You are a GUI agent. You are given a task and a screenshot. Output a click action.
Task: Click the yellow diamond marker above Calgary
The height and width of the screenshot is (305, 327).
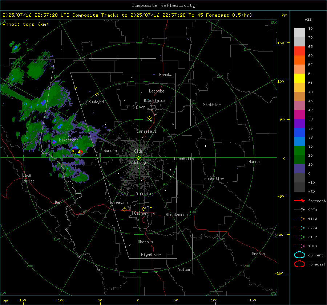(x=144, y=209)
